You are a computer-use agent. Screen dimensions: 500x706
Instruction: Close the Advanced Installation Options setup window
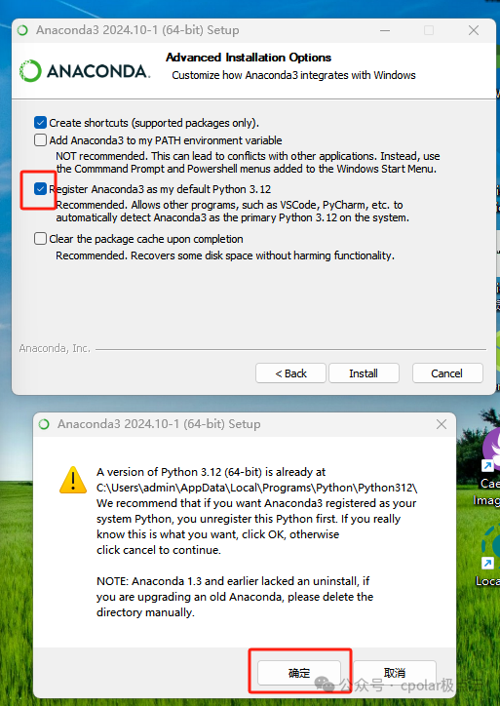tap(474, 30)
